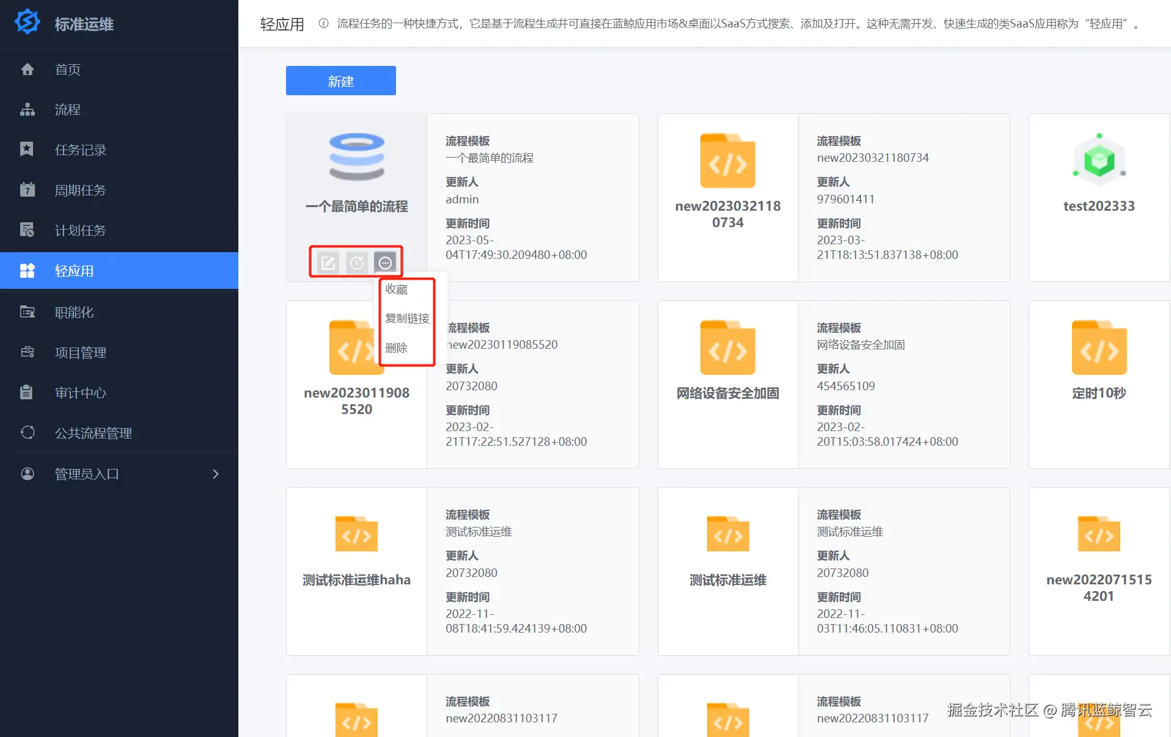The width and height of the screenshot is (1171, 737).
Task: Expand the 管理员入口 chevron
Action: point(215,473)
